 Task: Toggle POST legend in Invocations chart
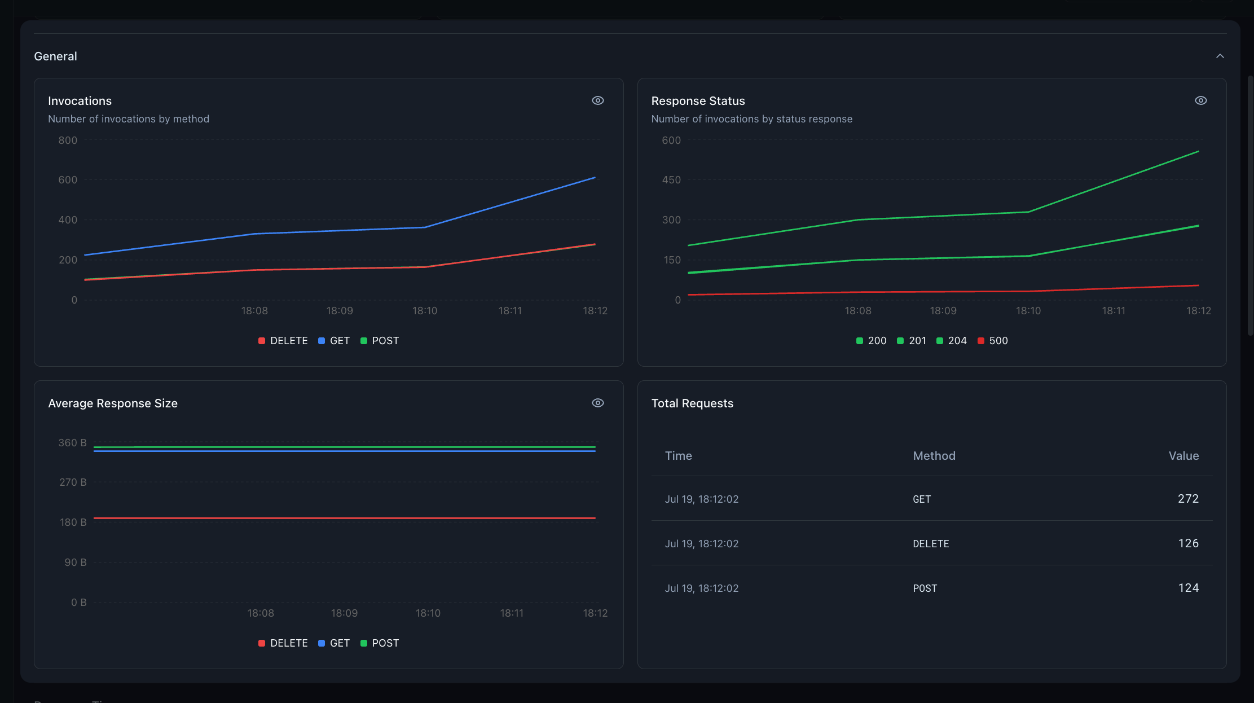(x=380, y=341)
